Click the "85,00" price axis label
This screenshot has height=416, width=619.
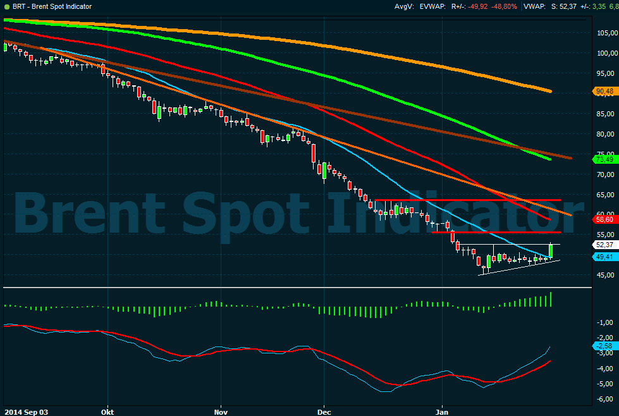click(606, 114)
